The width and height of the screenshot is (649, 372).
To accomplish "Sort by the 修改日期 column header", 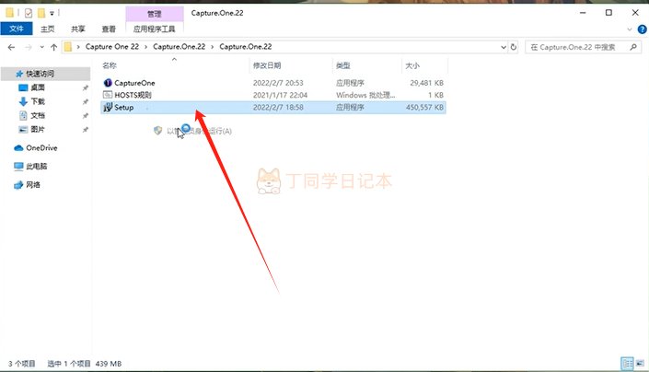I will [x=267, y=65].
